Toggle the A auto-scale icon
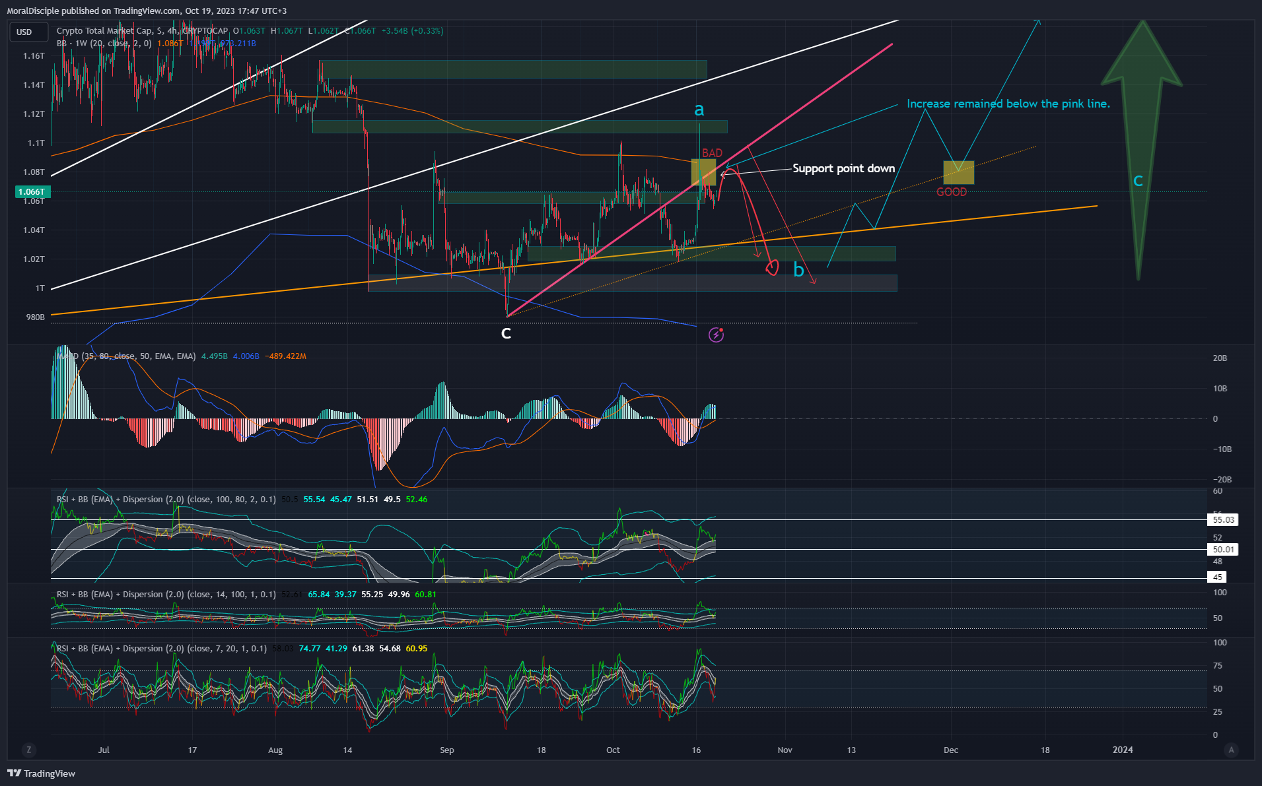The image size is (1262, 786). tap(1230, 750)
